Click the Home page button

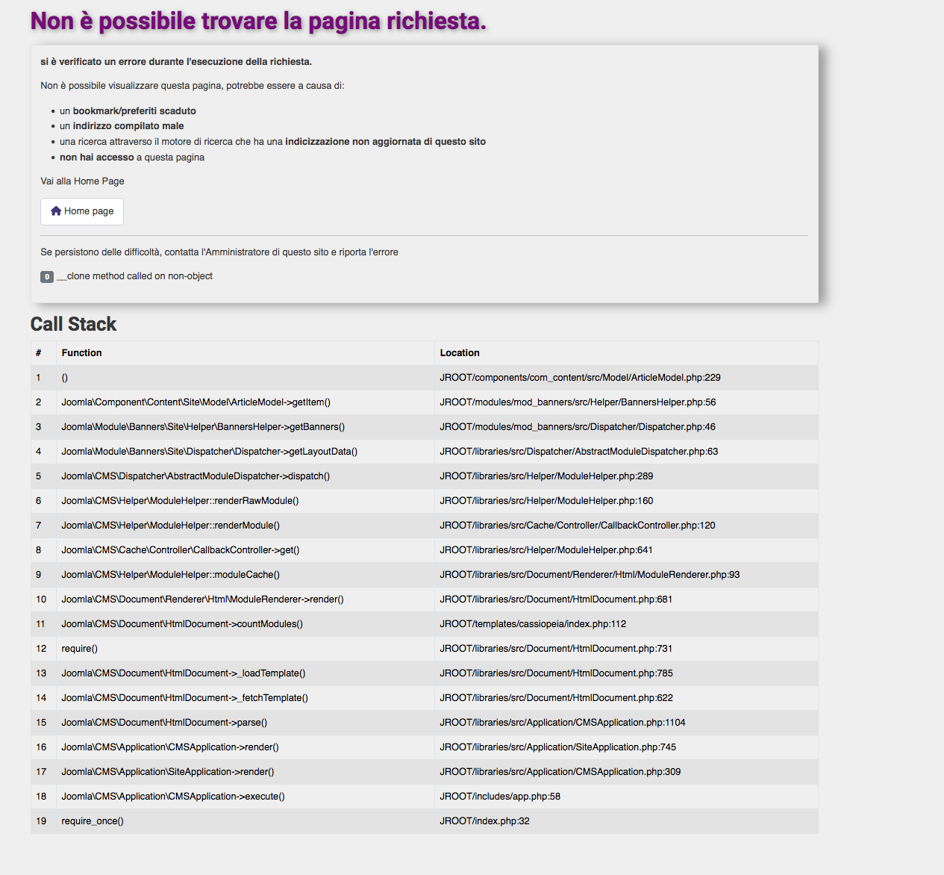pyautogui.click(x=82, y=211)
